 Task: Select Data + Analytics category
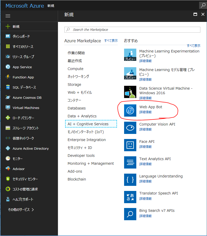pos(82,116)
